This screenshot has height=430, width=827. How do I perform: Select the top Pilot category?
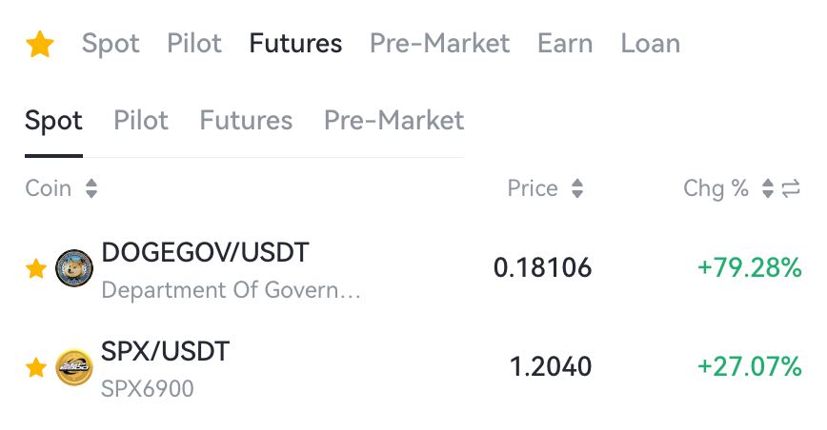click(x=194, y=43)
